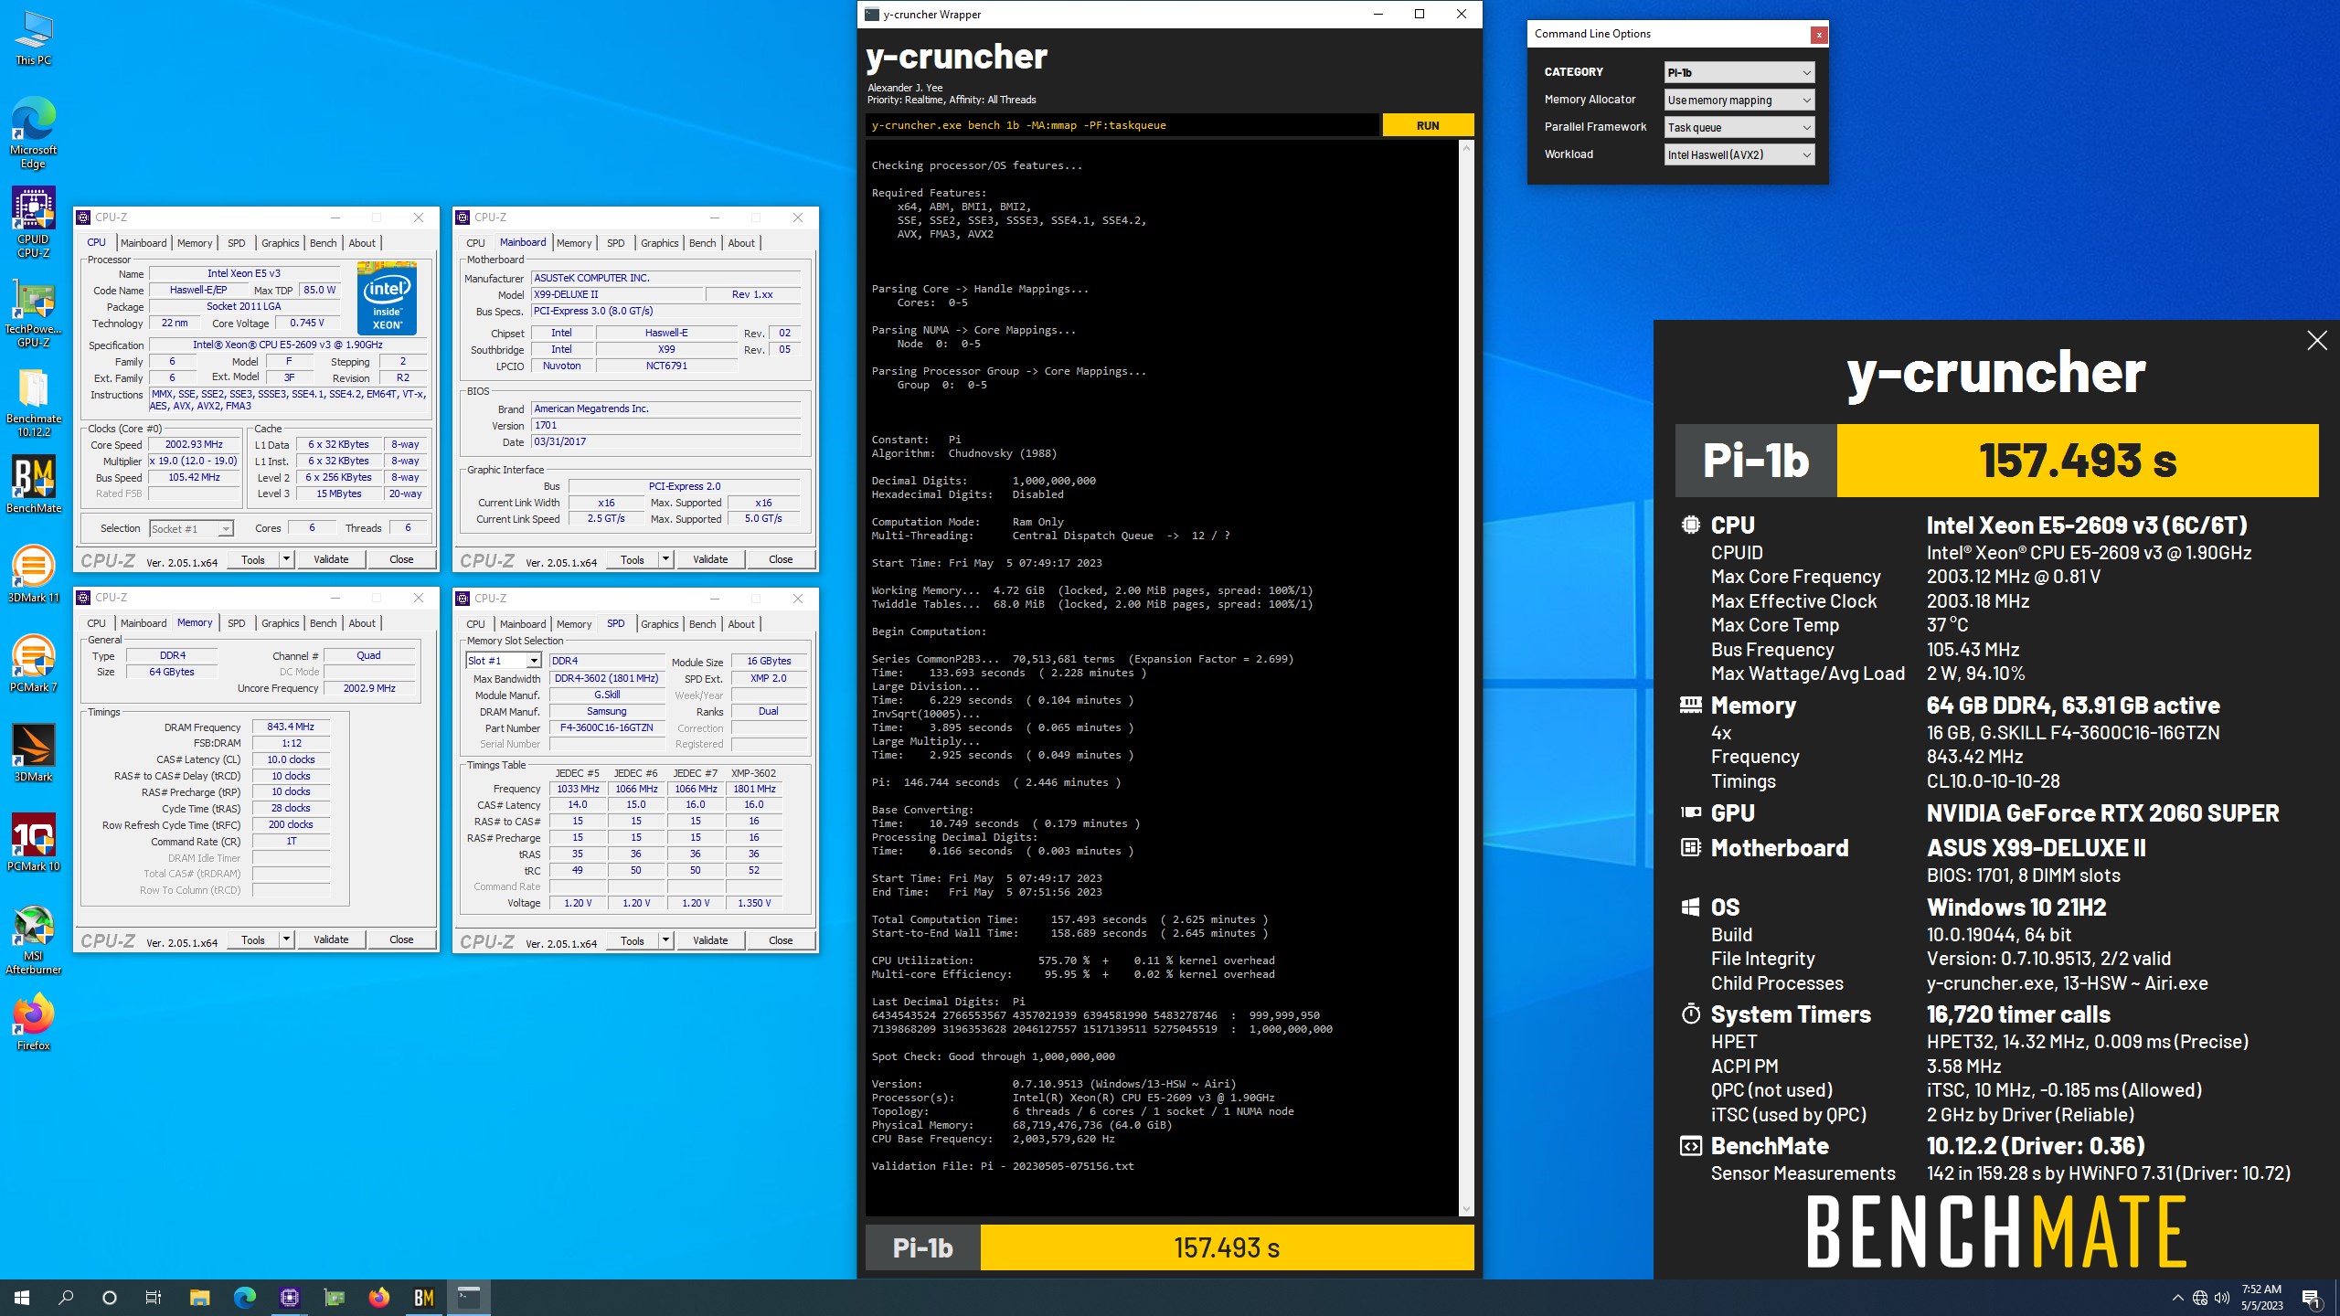The width and height of the screenshot is (2340, 1316).
Task: Close the BenchMate result overlay X
Action: point(2316,341)
